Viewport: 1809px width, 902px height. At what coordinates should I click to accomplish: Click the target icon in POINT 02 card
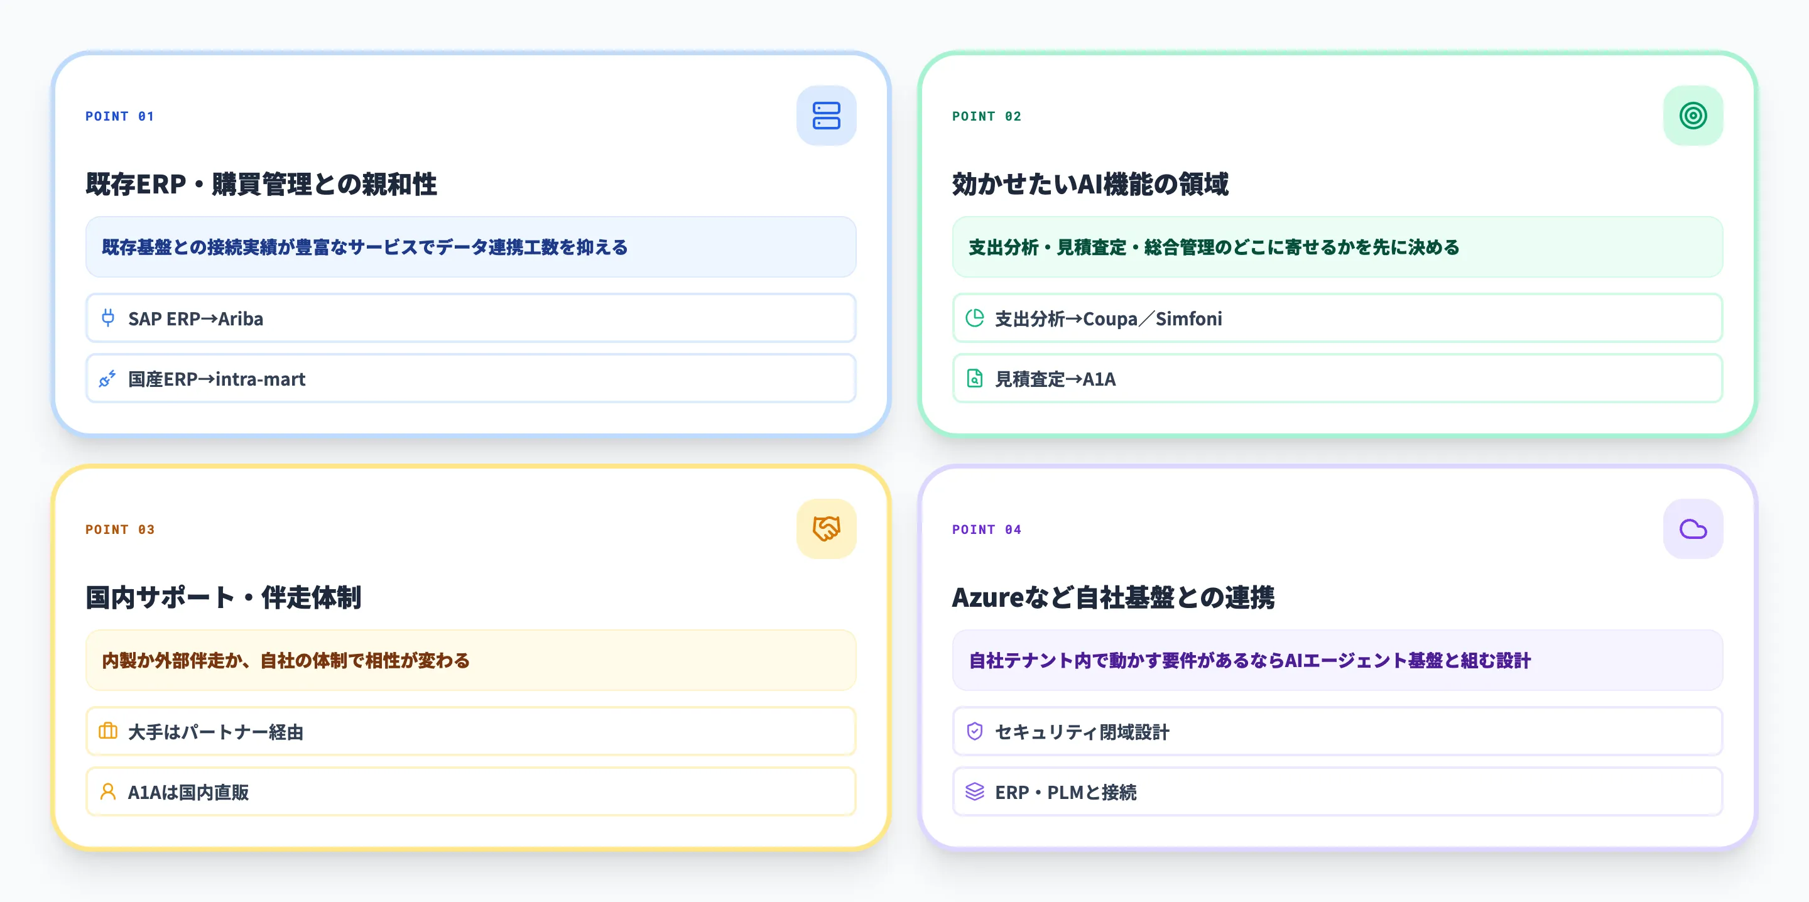(1692, 116)
